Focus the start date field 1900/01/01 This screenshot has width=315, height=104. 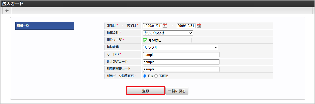153,26
